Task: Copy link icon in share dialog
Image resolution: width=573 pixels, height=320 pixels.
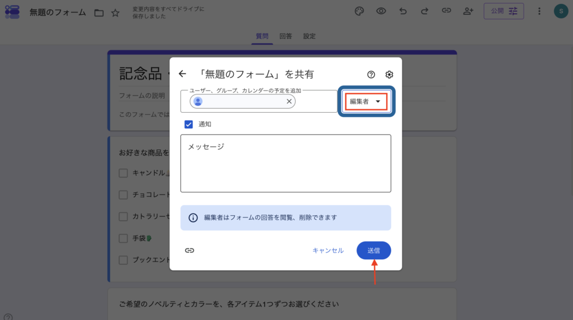Action: (189, 250)
